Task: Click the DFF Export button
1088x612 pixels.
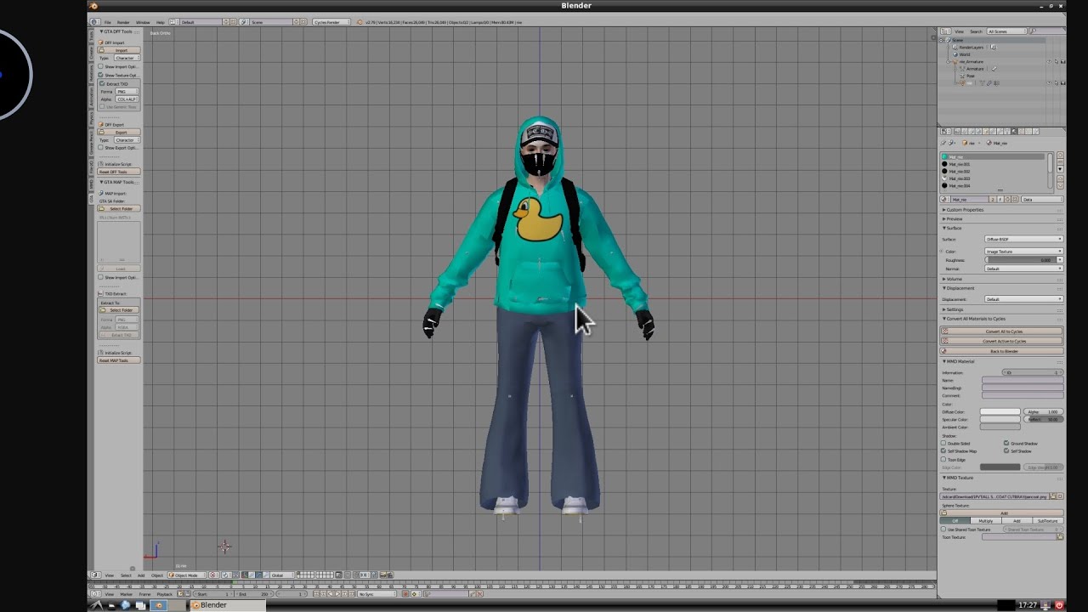Action: [119, 133]
